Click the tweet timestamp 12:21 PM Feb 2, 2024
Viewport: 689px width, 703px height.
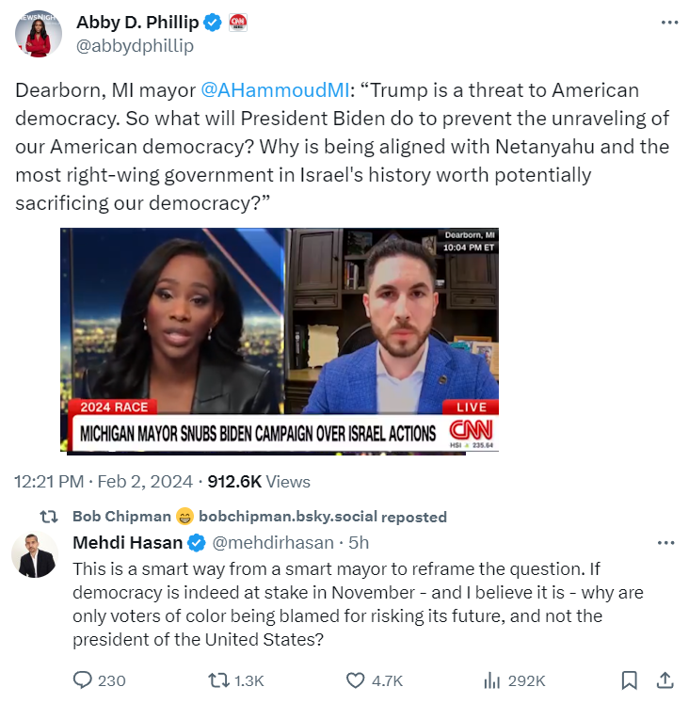104,482
